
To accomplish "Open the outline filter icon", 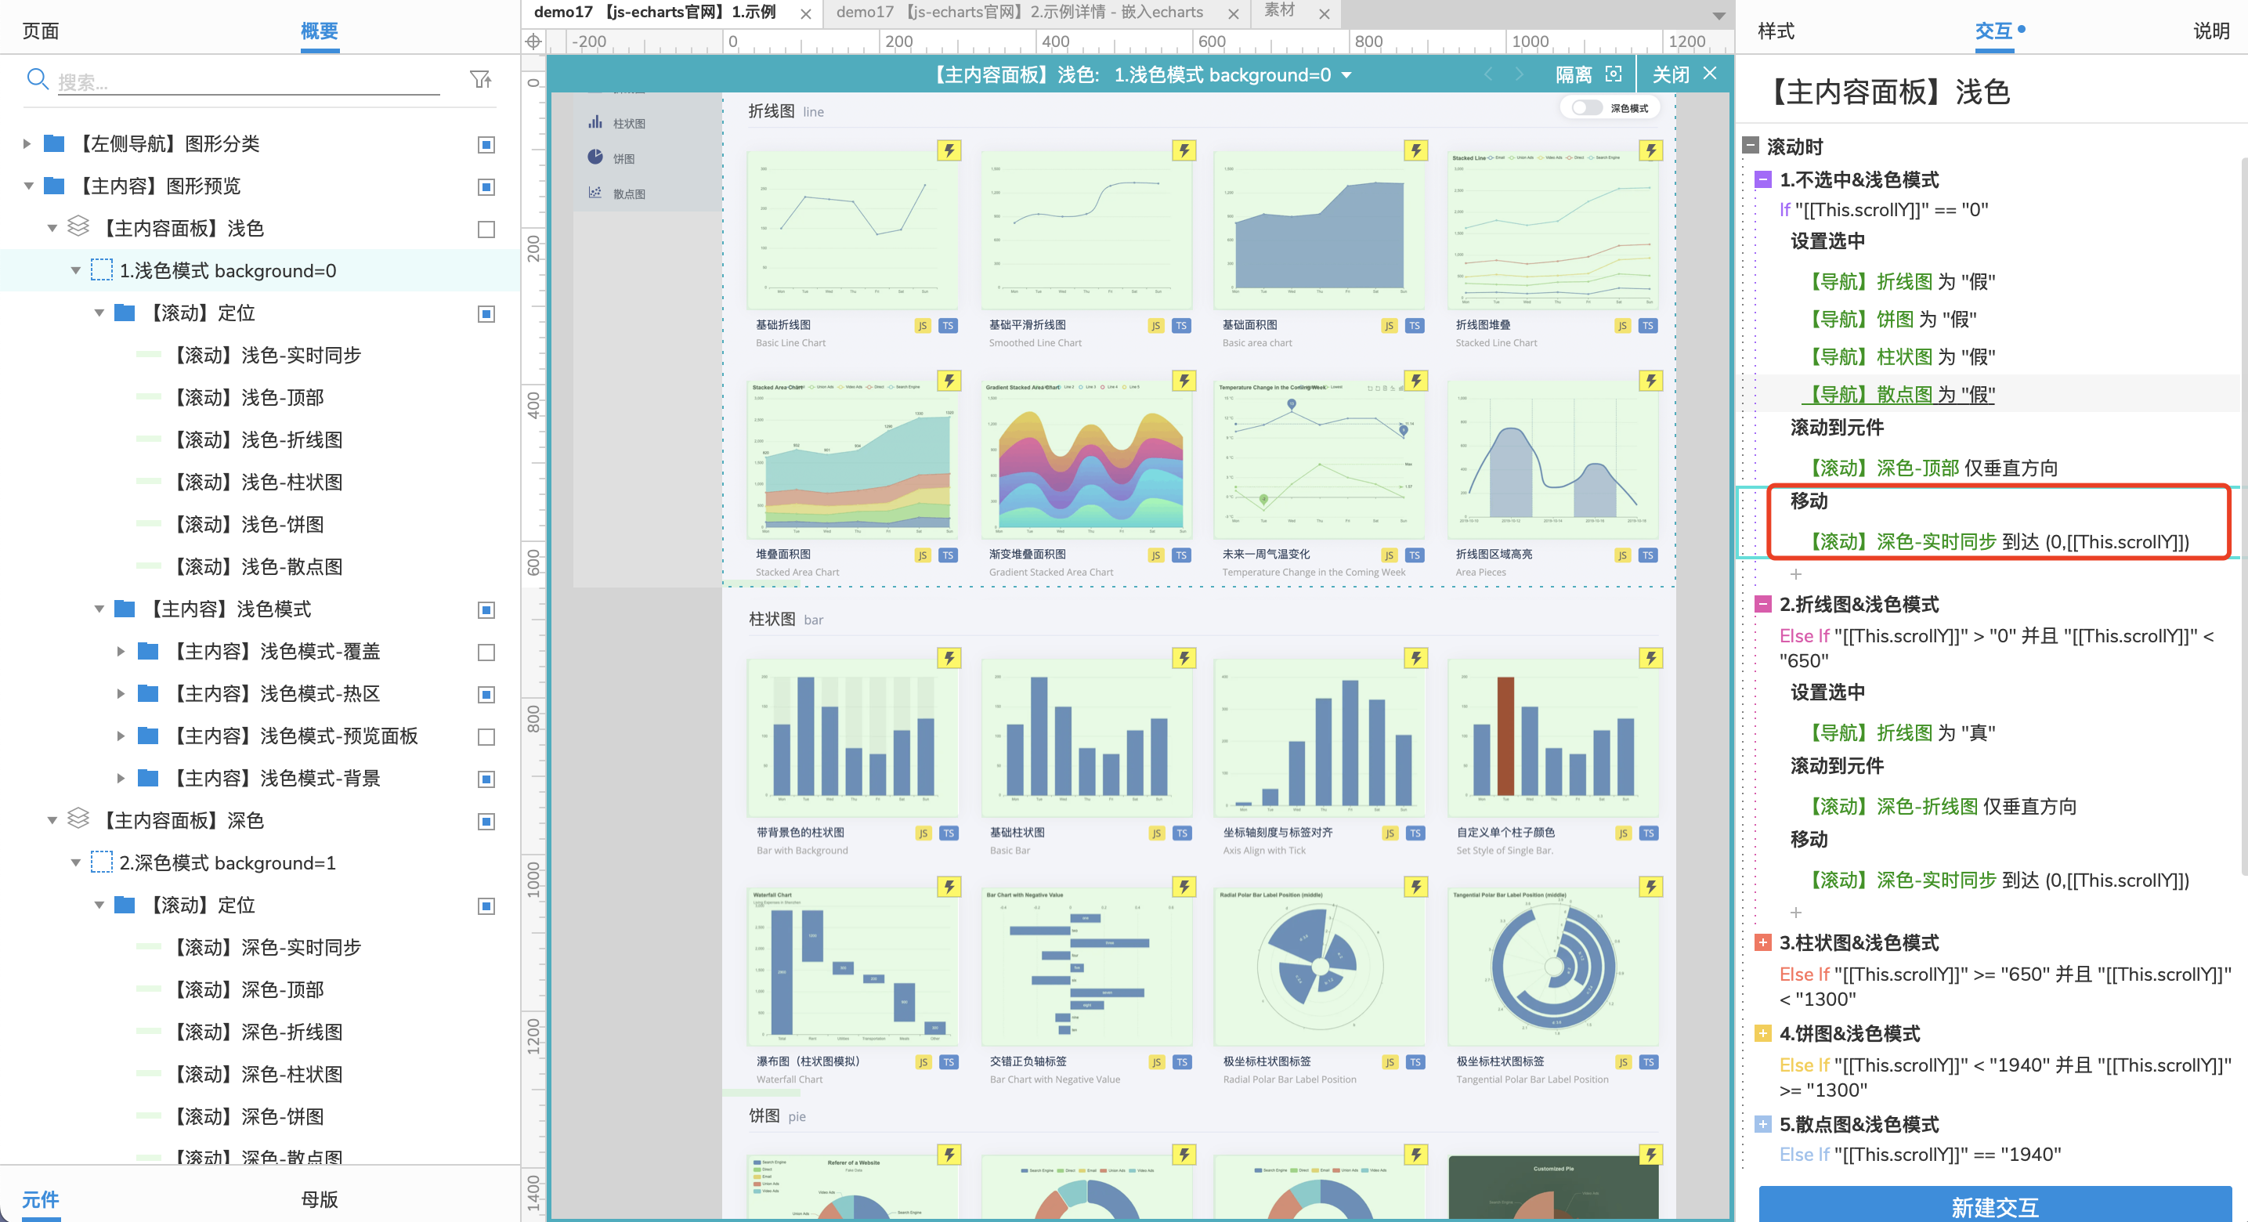I will (x=481, y=81).
